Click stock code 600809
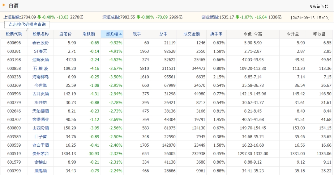Viewport: 334px width, 175px height. click(x=14, y=128)
